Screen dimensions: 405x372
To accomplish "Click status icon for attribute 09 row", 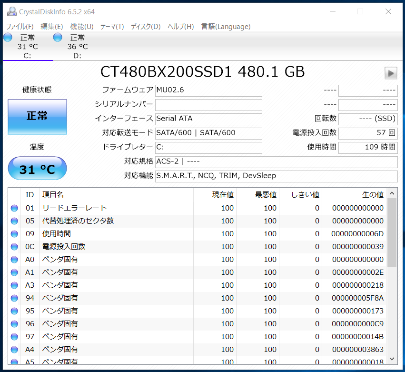I will 14,234.
